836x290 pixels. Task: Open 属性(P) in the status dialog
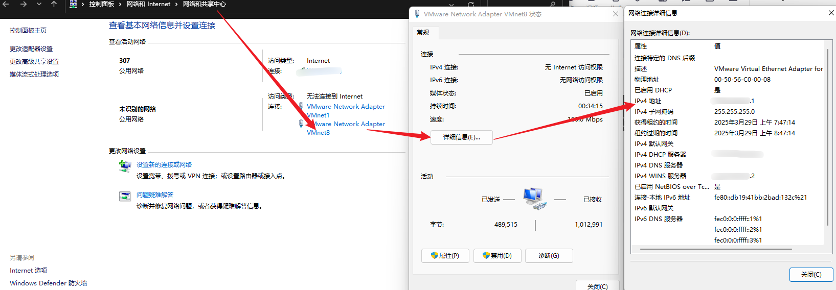pyautogui.click(x=445, y=256)
